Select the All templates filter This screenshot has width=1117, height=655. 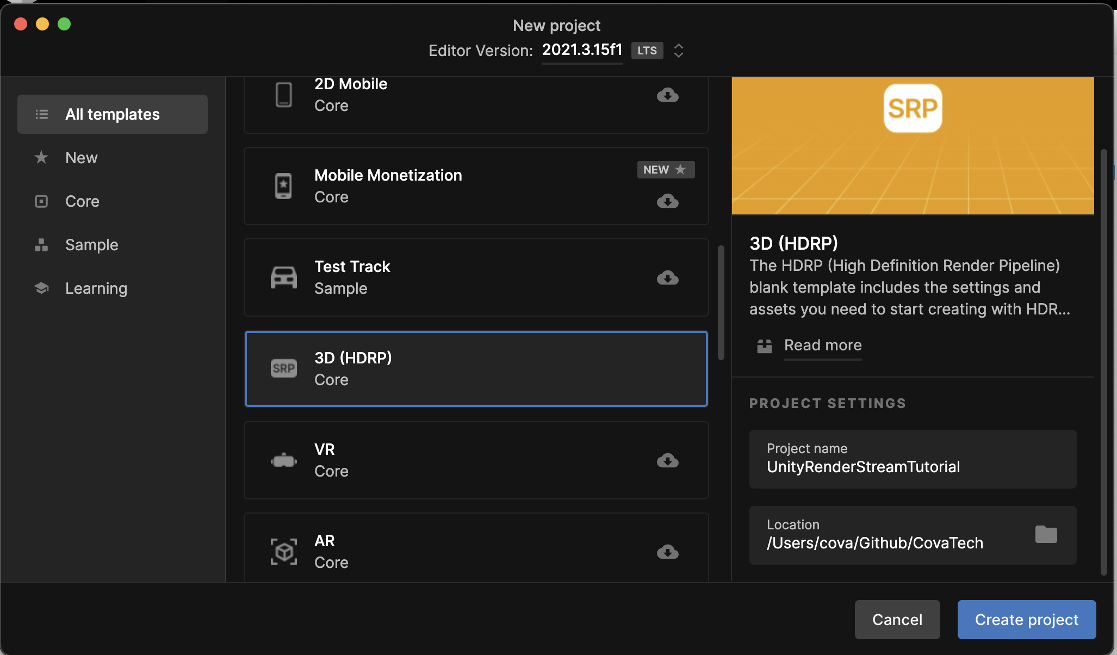point(113,114)
